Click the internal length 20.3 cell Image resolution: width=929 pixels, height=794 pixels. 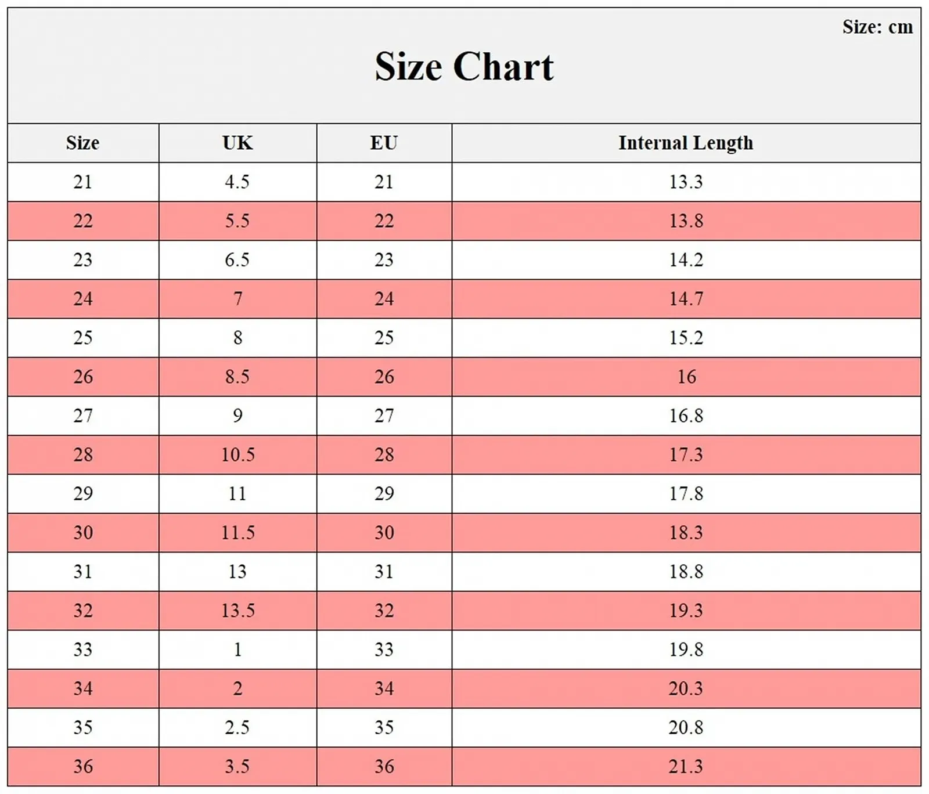(x=686, y=688)
